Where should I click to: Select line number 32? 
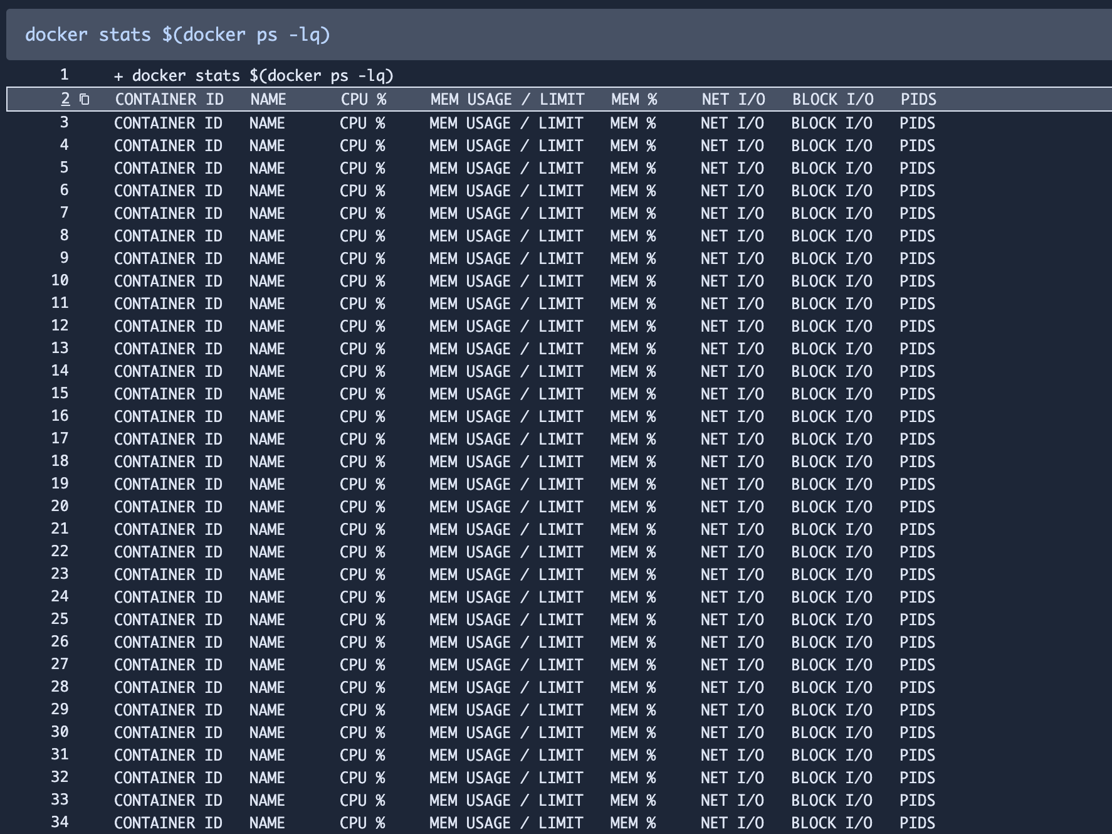(x=60, y=778)
